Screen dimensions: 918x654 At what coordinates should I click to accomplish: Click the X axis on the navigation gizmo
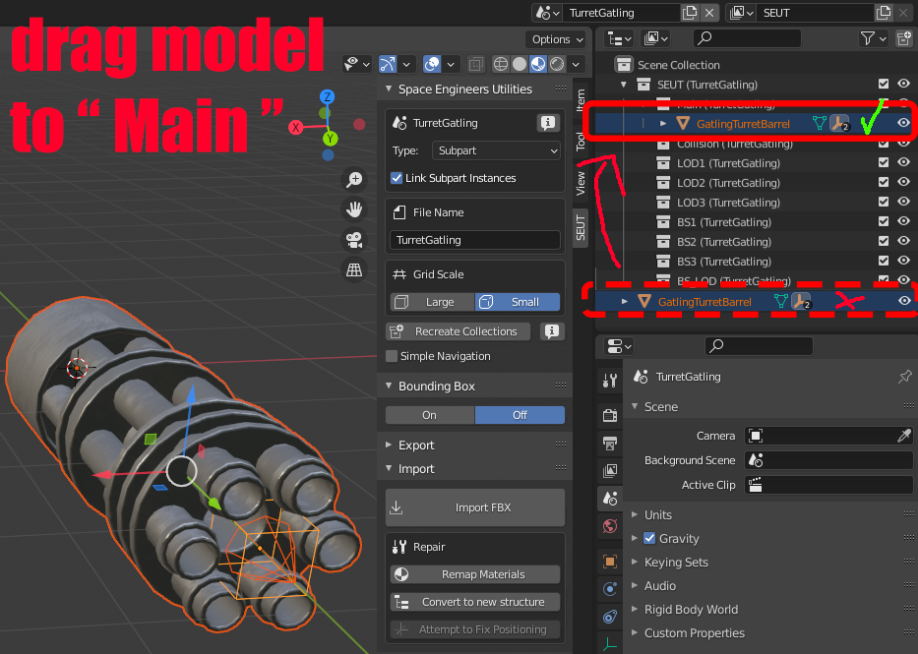295,127
